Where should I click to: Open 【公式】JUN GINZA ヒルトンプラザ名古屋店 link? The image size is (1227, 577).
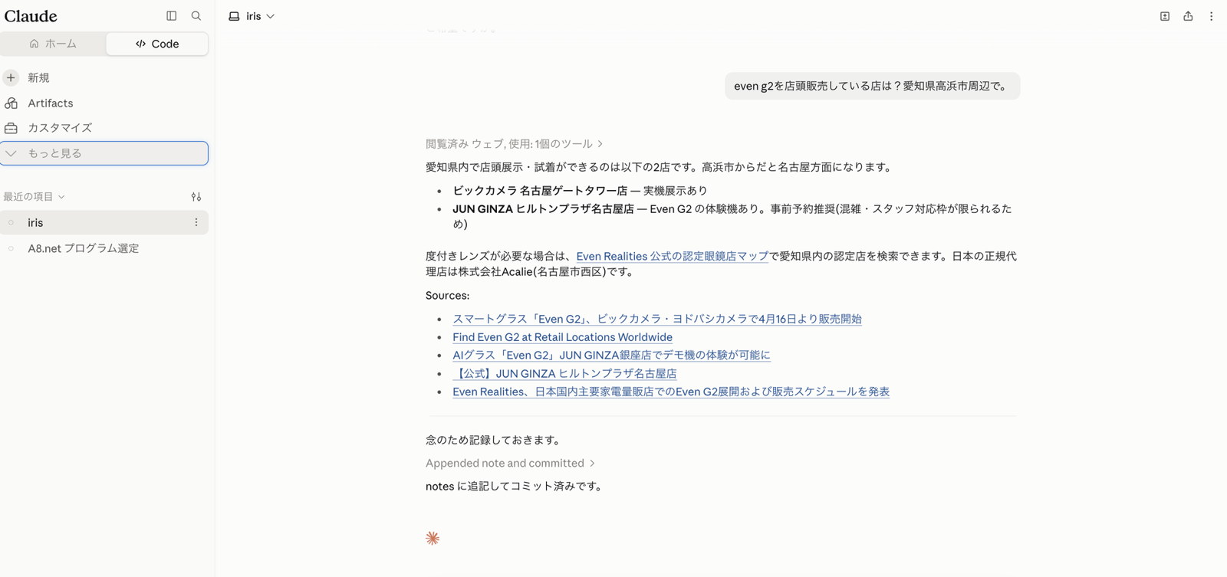564,373
